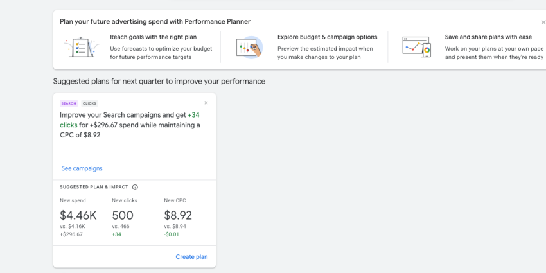Click the explore budget illustration icon
Image resolution: width=546 pixels, height=273 pixels.
(x=249, y=47)
